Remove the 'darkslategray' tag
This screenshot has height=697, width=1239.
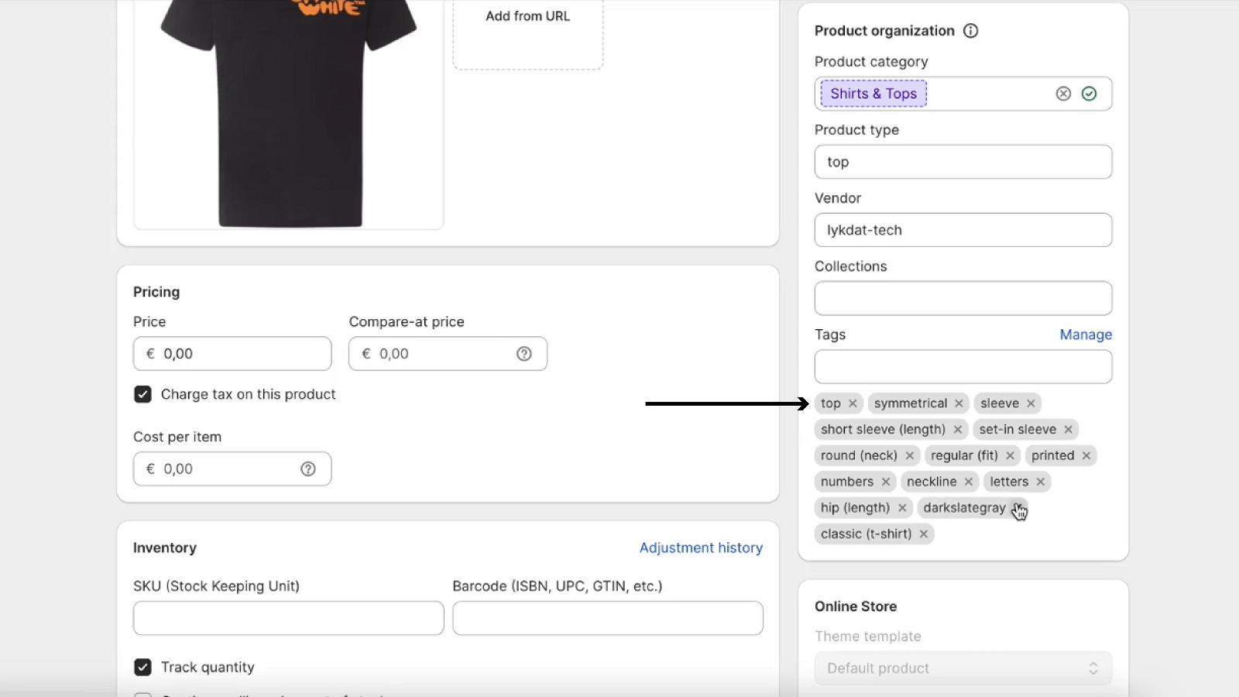1018,508
